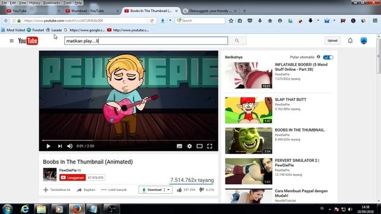Open the Help menu
This screenshot has width=381, height=214.
click(x=78, y=3)
